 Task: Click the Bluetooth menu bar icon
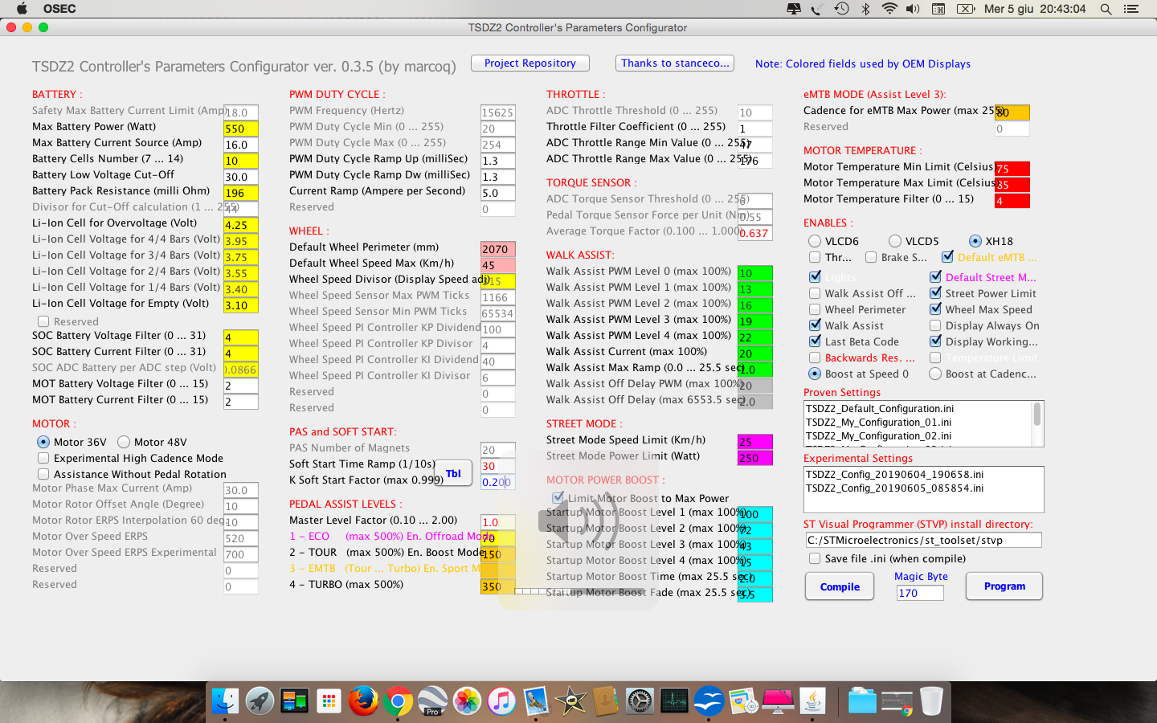pos(865,9)
